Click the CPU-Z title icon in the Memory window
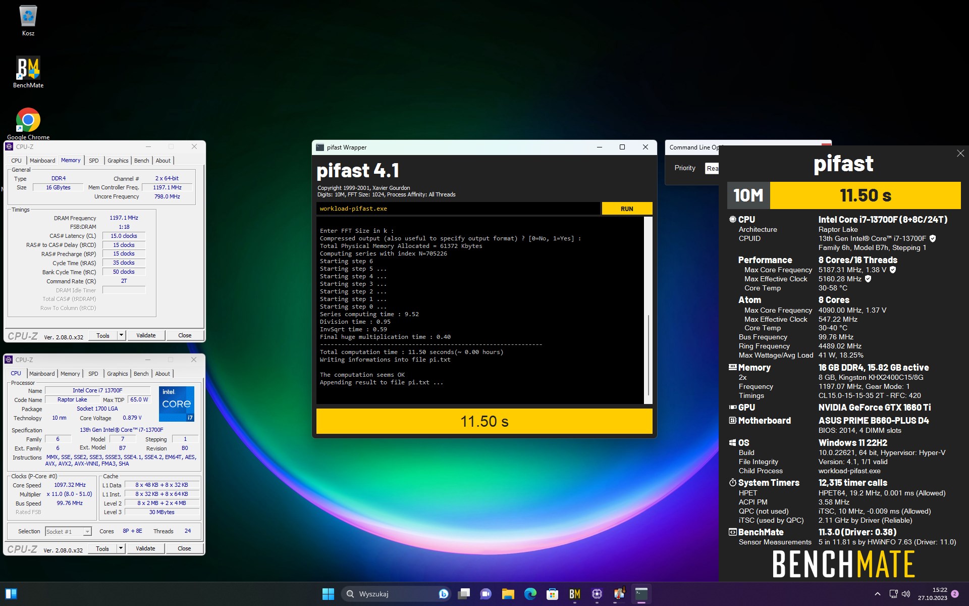Screen dimensions: 969x606 (x=9, y=147)
